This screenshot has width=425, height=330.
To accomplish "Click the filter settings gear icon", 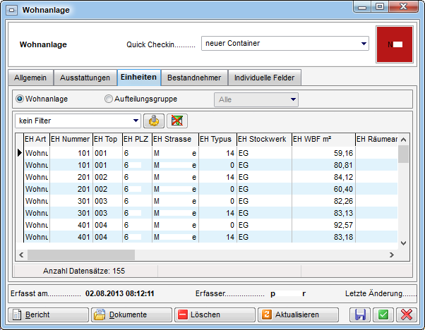I will (x=154, y=121).
